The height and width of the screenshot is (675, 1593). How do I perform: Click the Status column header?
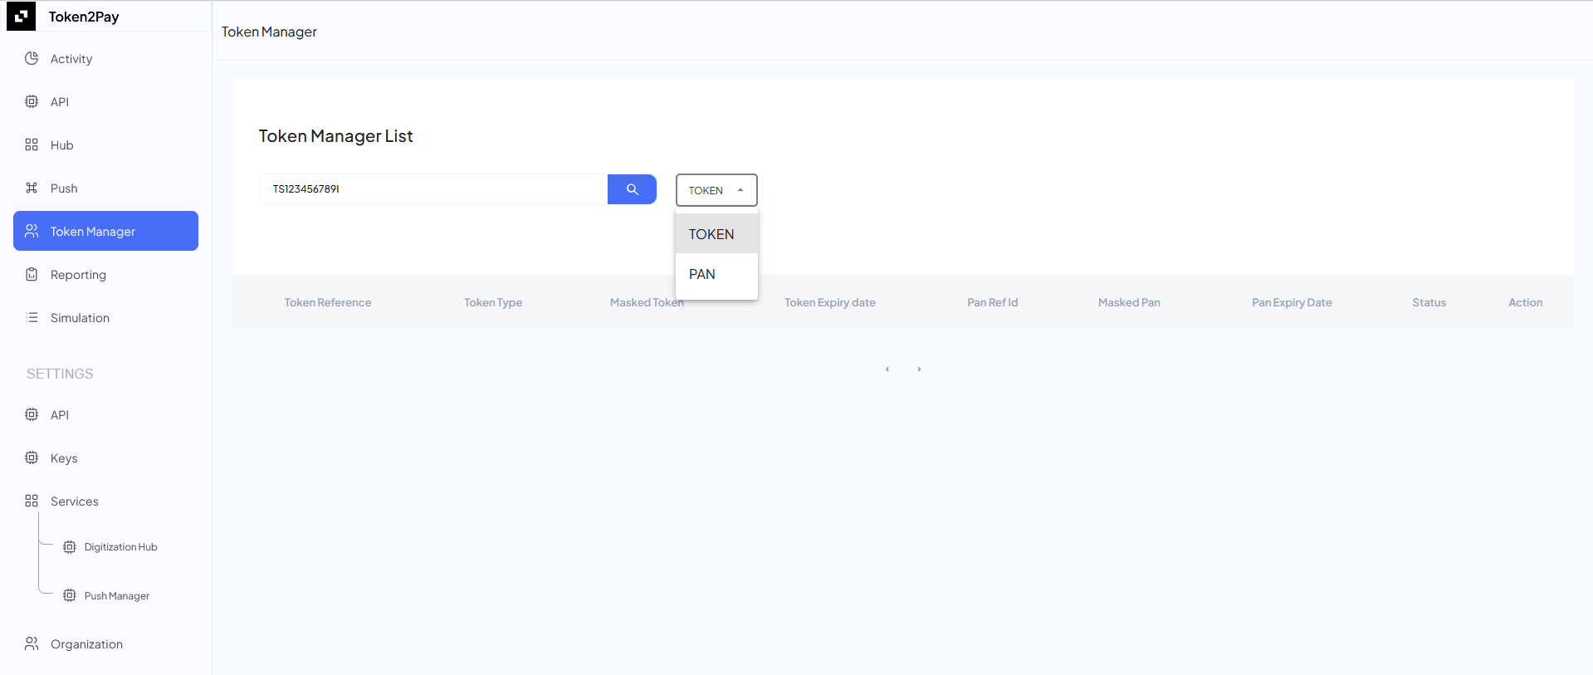(x=1429, y=302)
